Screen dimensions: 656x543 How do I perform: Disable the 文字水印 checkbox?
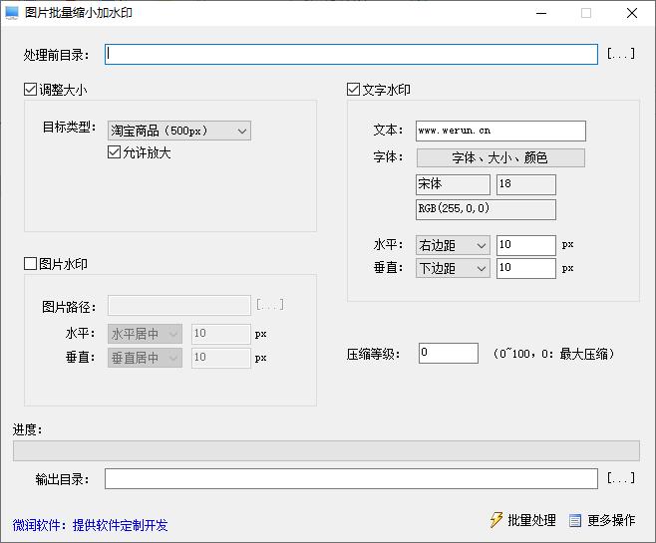[354, 89]
